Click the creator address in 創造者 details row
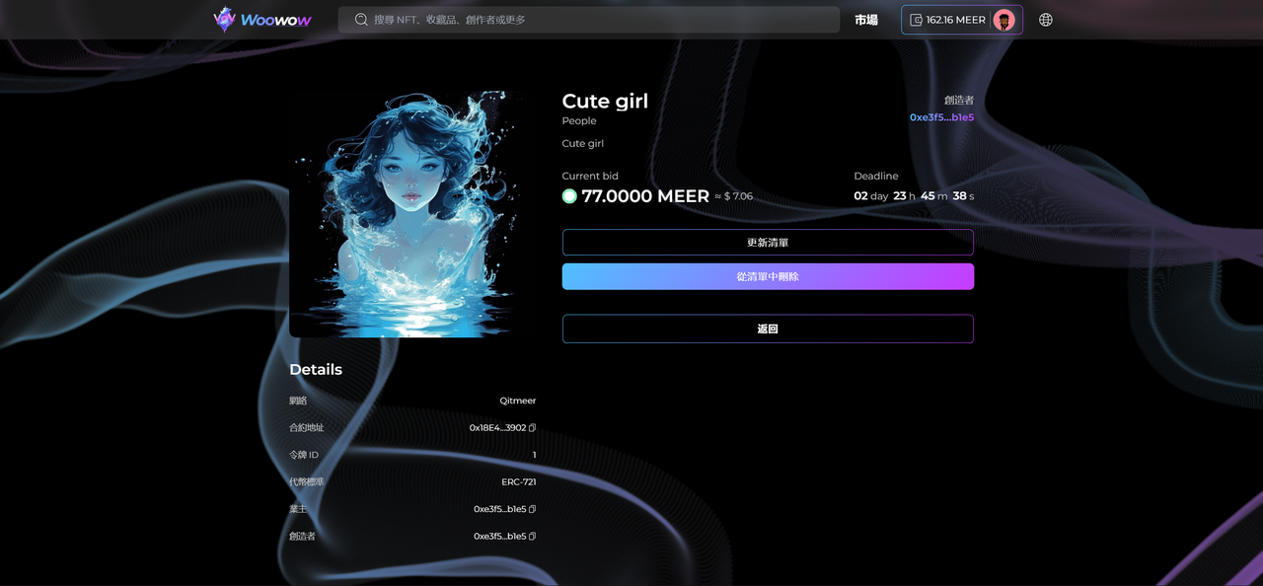Screen dimensions: 1263x586 [500, 537]
